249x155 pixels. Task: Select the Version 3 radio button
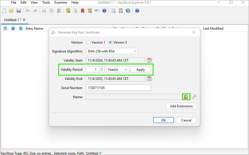click(x=110, y=42)
